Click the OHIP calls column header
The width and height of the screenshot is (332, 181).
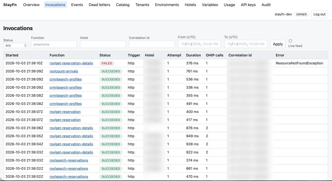(x=214, y=55)
